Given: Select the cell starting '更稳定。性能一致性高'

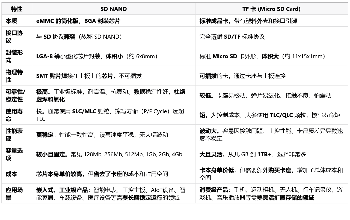Looking at the screenshot, I should point(114,135).
